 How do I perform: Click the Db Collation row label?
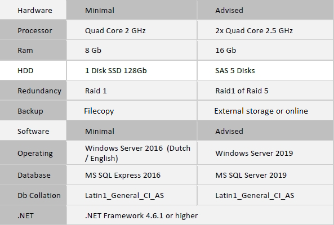(33, 195)
